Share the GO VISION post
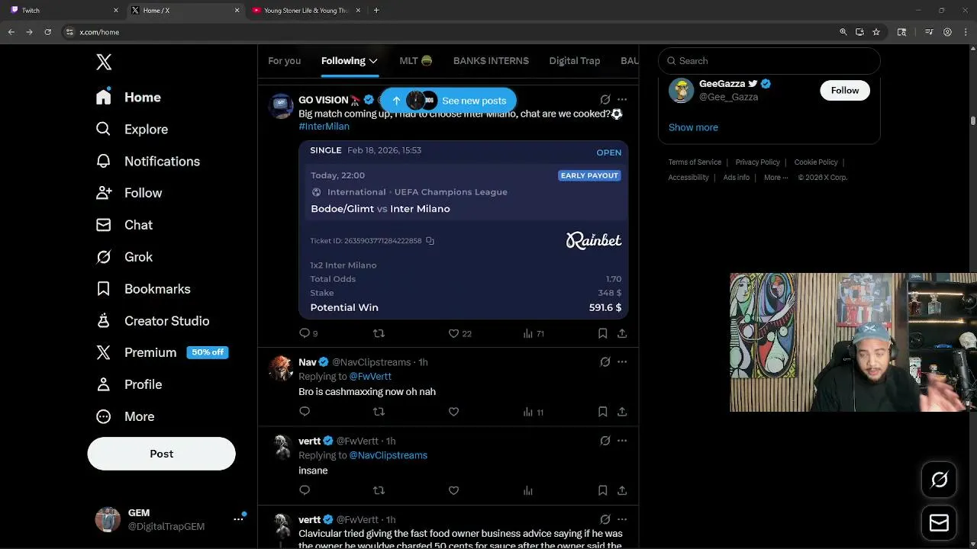The height and width of the screenshot is (549, 977). pos(622,333)
